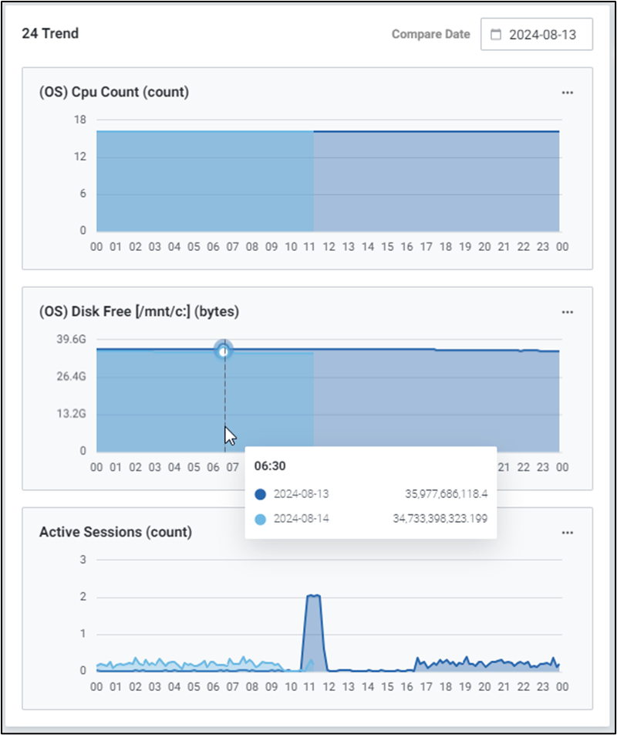Click the highlighted 06:30 data point marker

coord(224,351)
